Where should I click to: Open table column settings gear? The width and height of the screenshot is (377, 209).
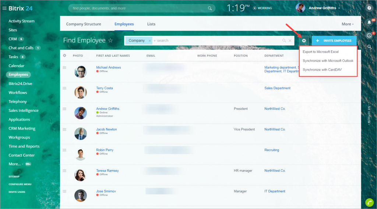click(64, 56)
